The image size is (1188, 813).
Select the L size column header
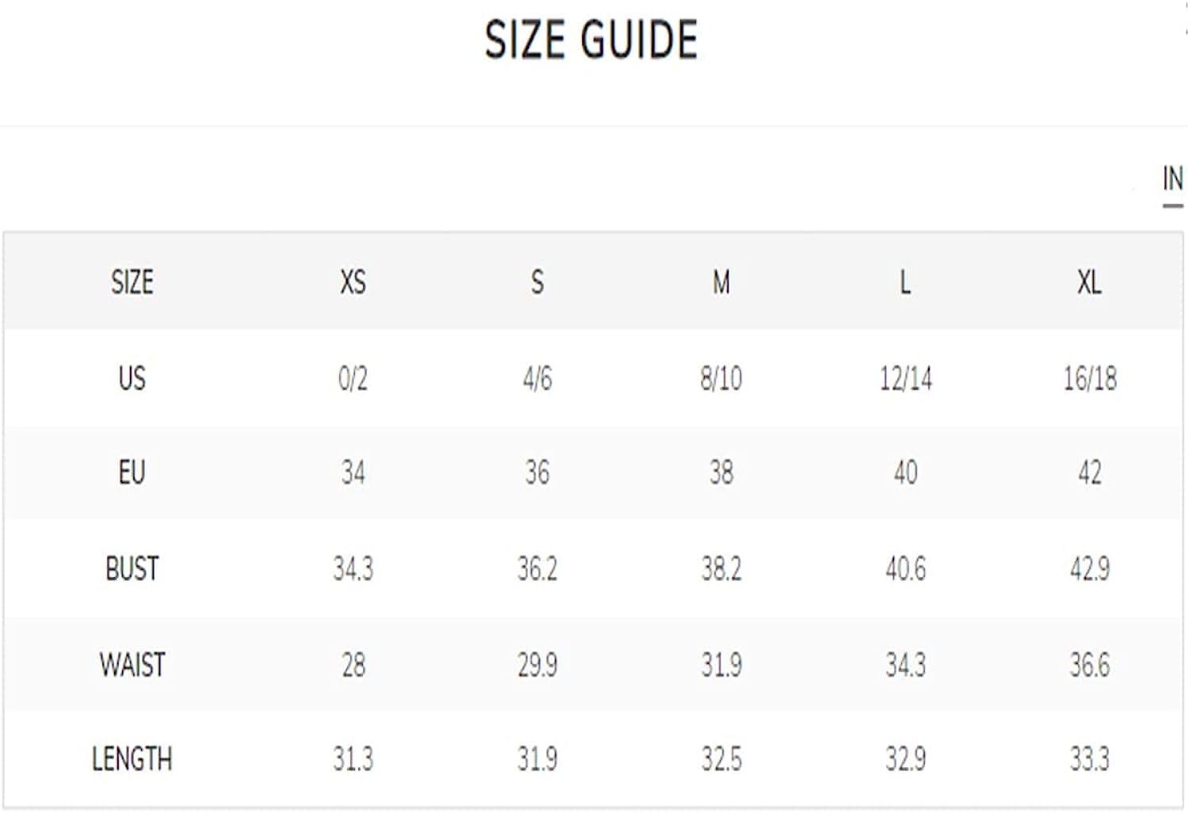905,282
